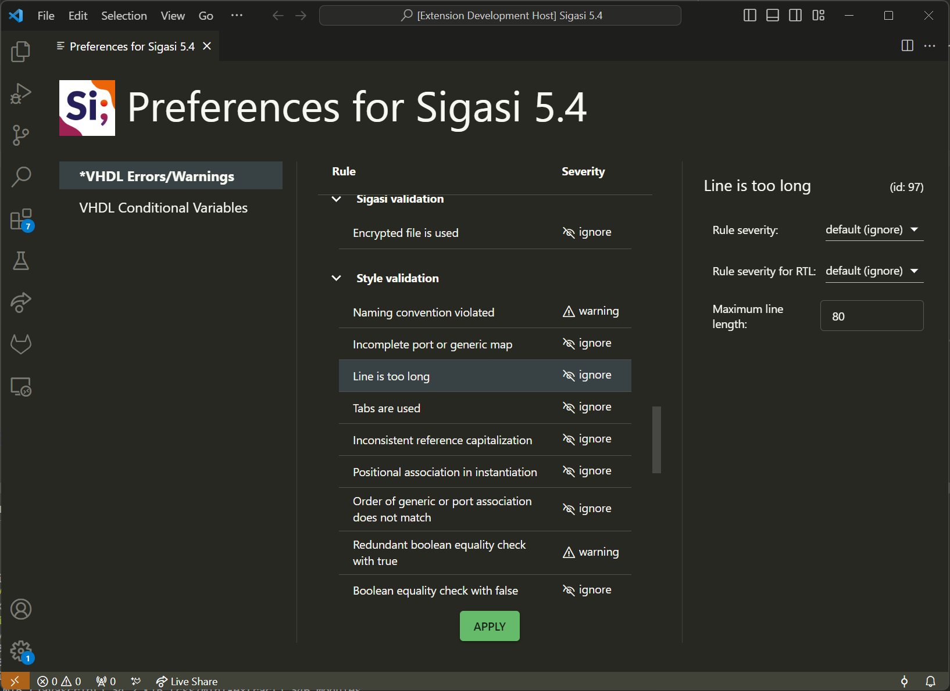Select the Tabs are used rule
This screenshot has width=950, height=691.
(485, 408)
